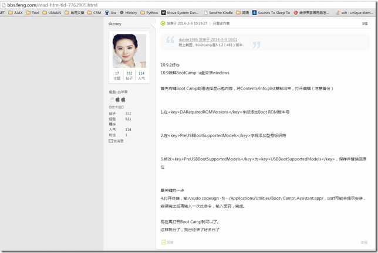
Task: Open the History bookmark
Action: [x=128, y=12]
